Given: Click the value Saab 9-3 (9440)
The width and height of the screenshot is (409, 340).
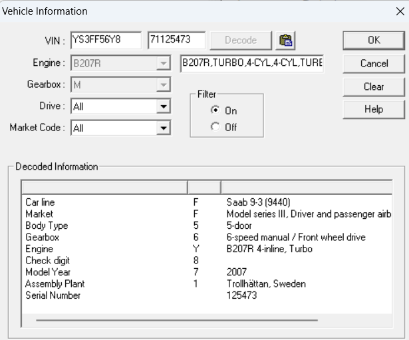Looking at the screenshot, I should pos(259,202).
